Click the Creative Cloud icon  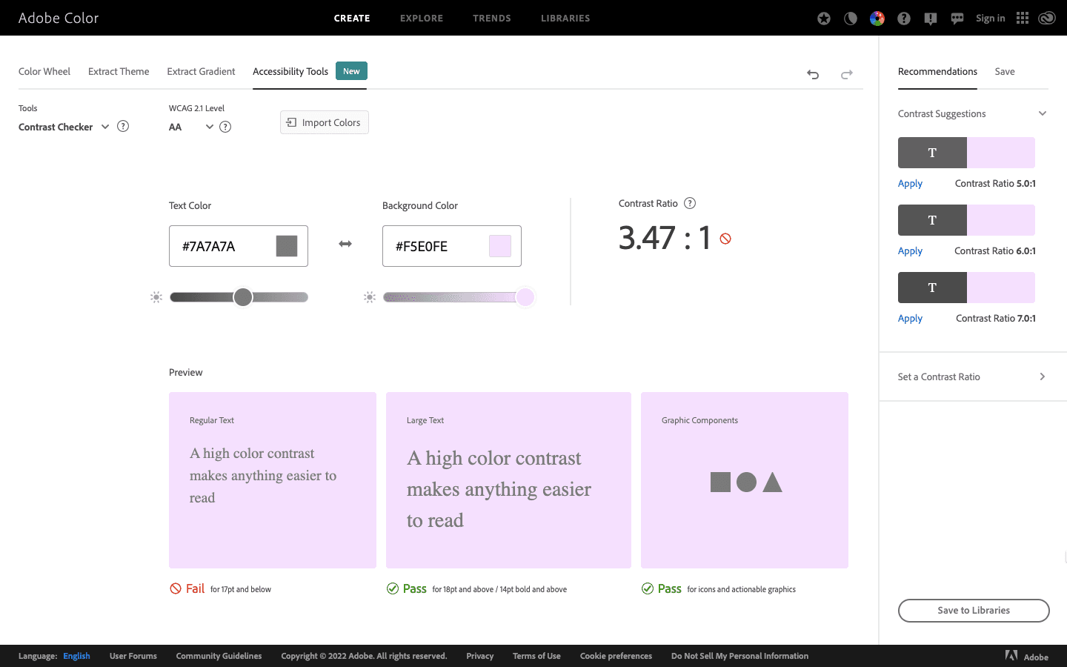click(x=1047, y=18)
